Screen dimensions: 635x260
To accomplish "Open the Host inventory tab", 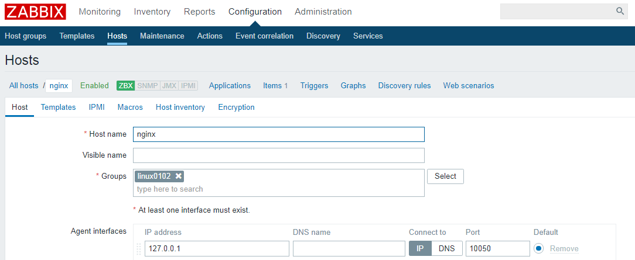I will [180, 108].
